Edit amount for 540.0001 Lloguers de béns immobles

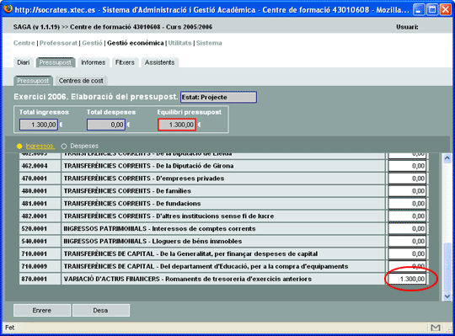tap(407, 241)
